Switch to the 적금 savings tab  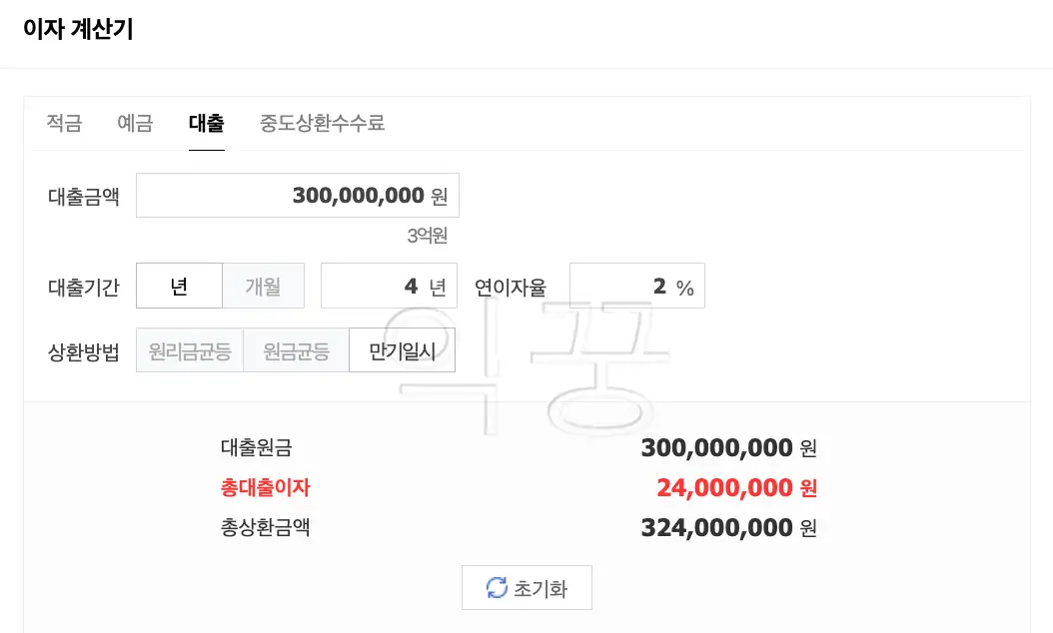[x=64, y=124]
